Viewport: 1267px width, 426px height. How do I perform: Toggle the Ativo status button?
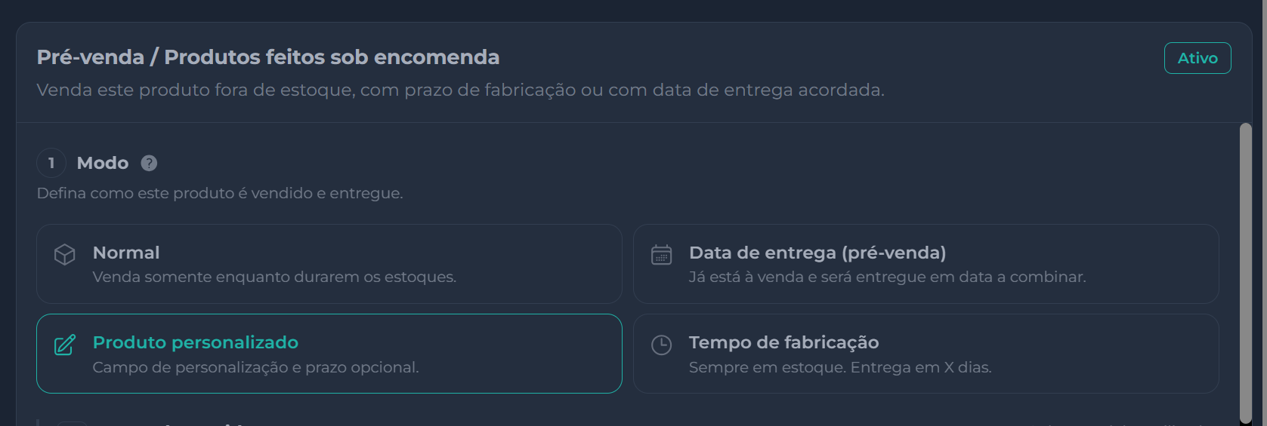1197,58
